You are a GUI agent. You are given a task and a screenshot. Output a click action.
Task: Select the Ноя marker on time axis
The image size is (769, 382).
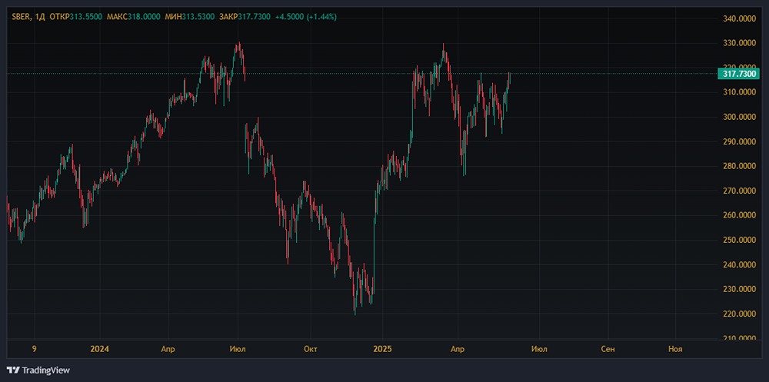click(x=675, y=348)
